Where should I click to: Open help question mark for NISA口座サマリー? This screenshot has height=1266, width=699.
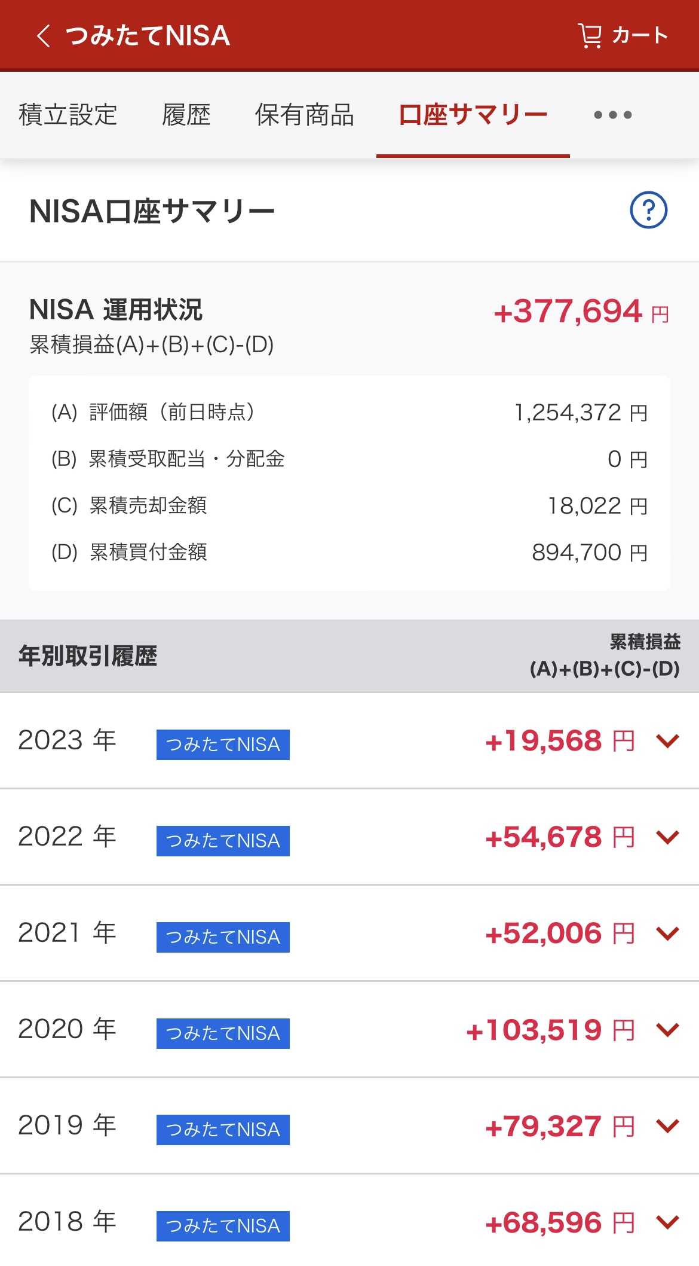point(648,210)
